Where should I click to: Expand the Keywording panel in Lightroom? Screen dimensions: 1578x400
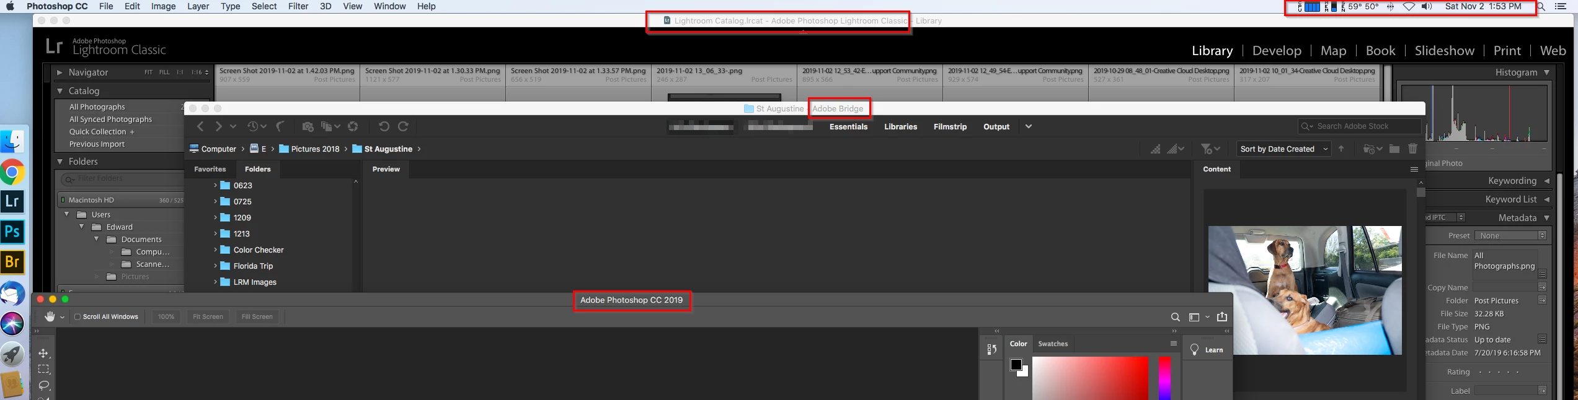[x=1546, y=181]
